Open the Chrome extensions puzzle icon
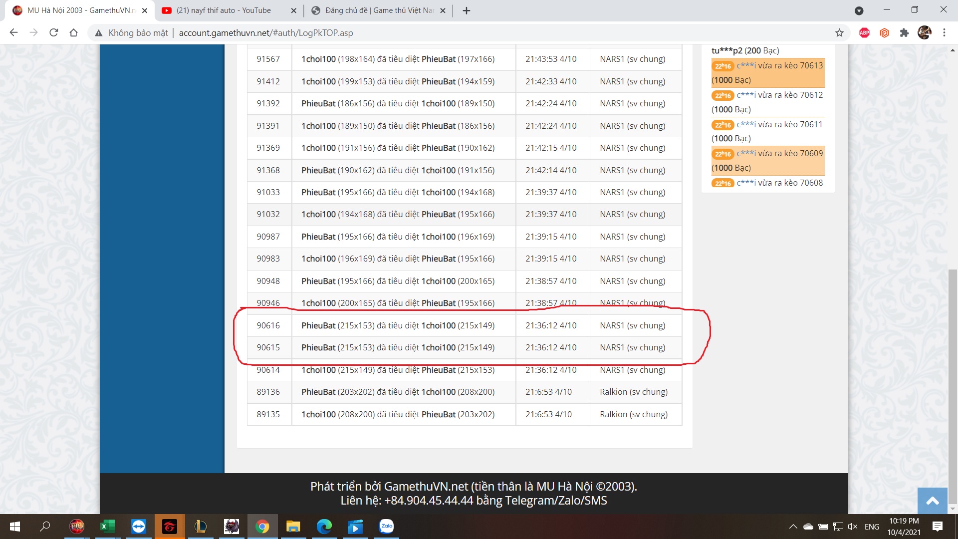The height and width of the screenshot is (539, 958). [904, 33]
